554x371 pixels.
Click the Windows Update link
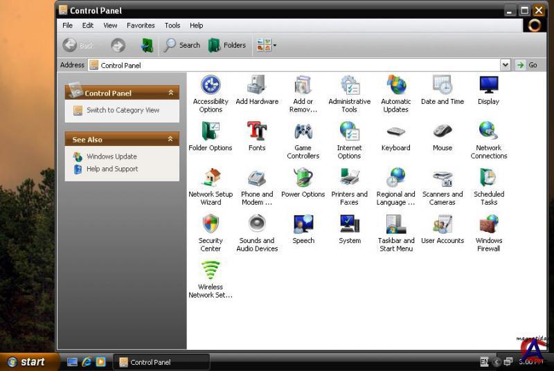tap(111, 156)
